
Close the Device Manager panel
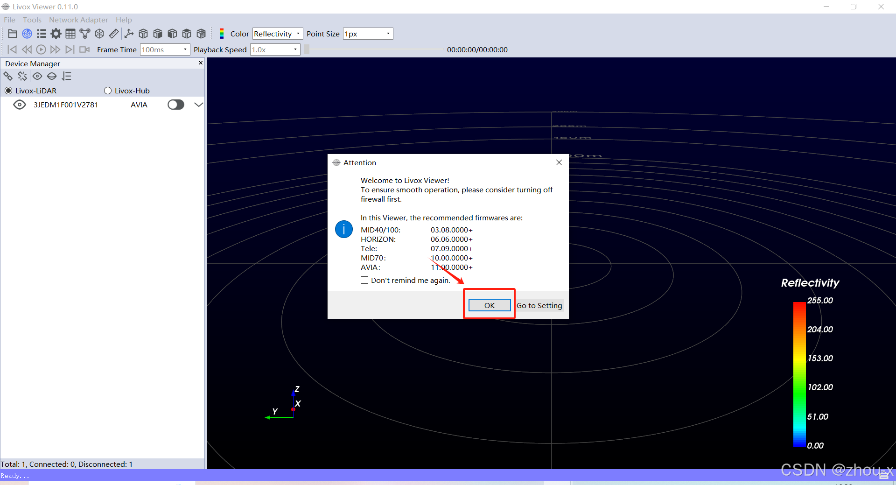(201, 63)
